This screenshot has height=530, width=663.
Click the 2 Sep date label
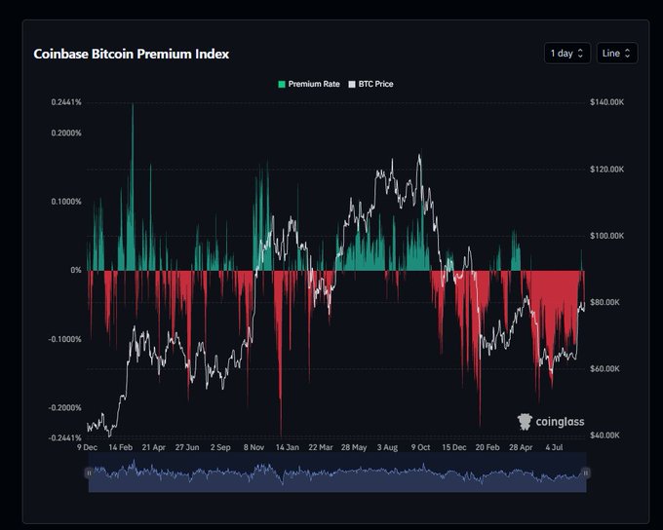point(220,447)
